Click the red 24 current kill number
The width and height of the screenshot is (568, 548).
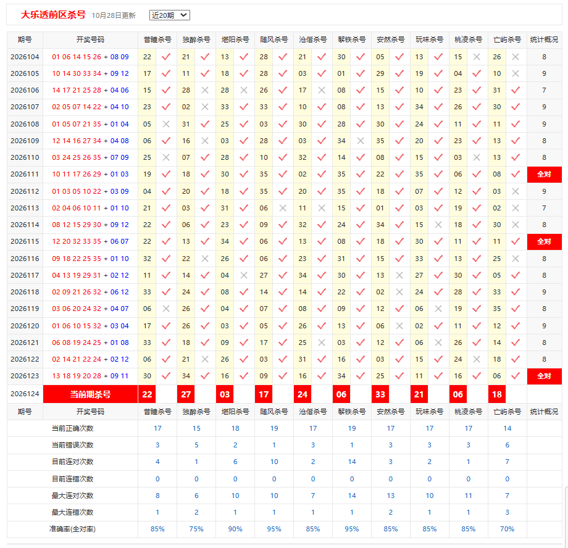click(x=303, y=394)
